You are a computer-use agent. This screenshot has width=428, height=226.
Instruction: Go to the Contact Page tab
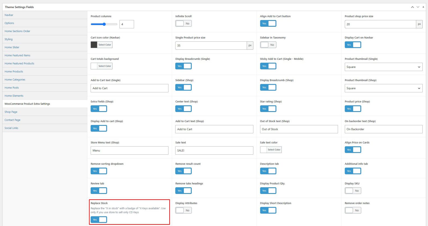[x=45, y=120]
